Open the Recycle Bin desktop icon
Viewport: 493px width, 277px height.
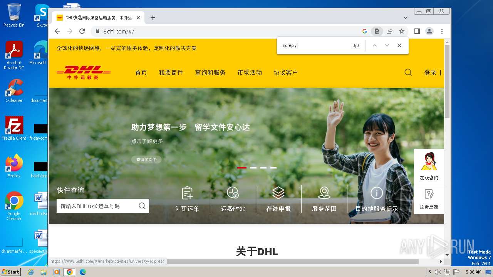(x=14, y=15)
